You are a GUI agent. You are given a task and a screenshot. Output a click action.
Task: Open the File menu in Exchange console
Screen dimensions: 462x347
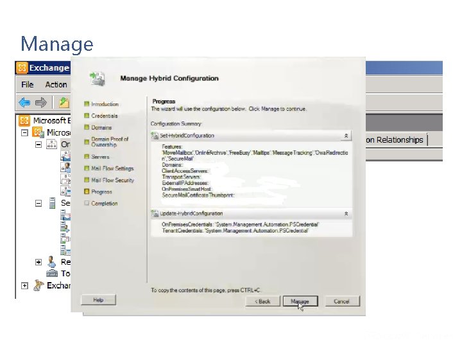tap(28, 85)
